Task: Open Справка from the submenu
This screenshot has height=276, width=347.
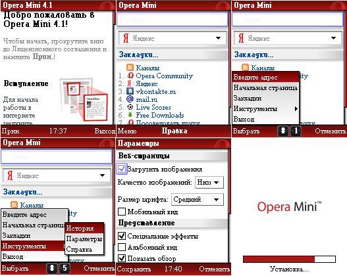Action: click(84, 249)
